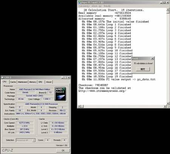Maximize the Super PI window
170x154 pixels.
164,3
